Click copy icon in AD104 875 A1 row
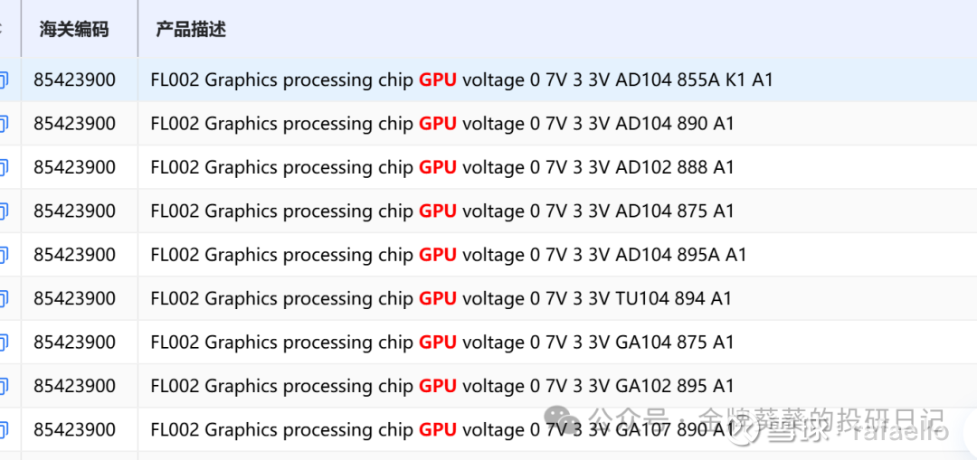The height and width of the screenshot is (460, 977). [3, 211]
